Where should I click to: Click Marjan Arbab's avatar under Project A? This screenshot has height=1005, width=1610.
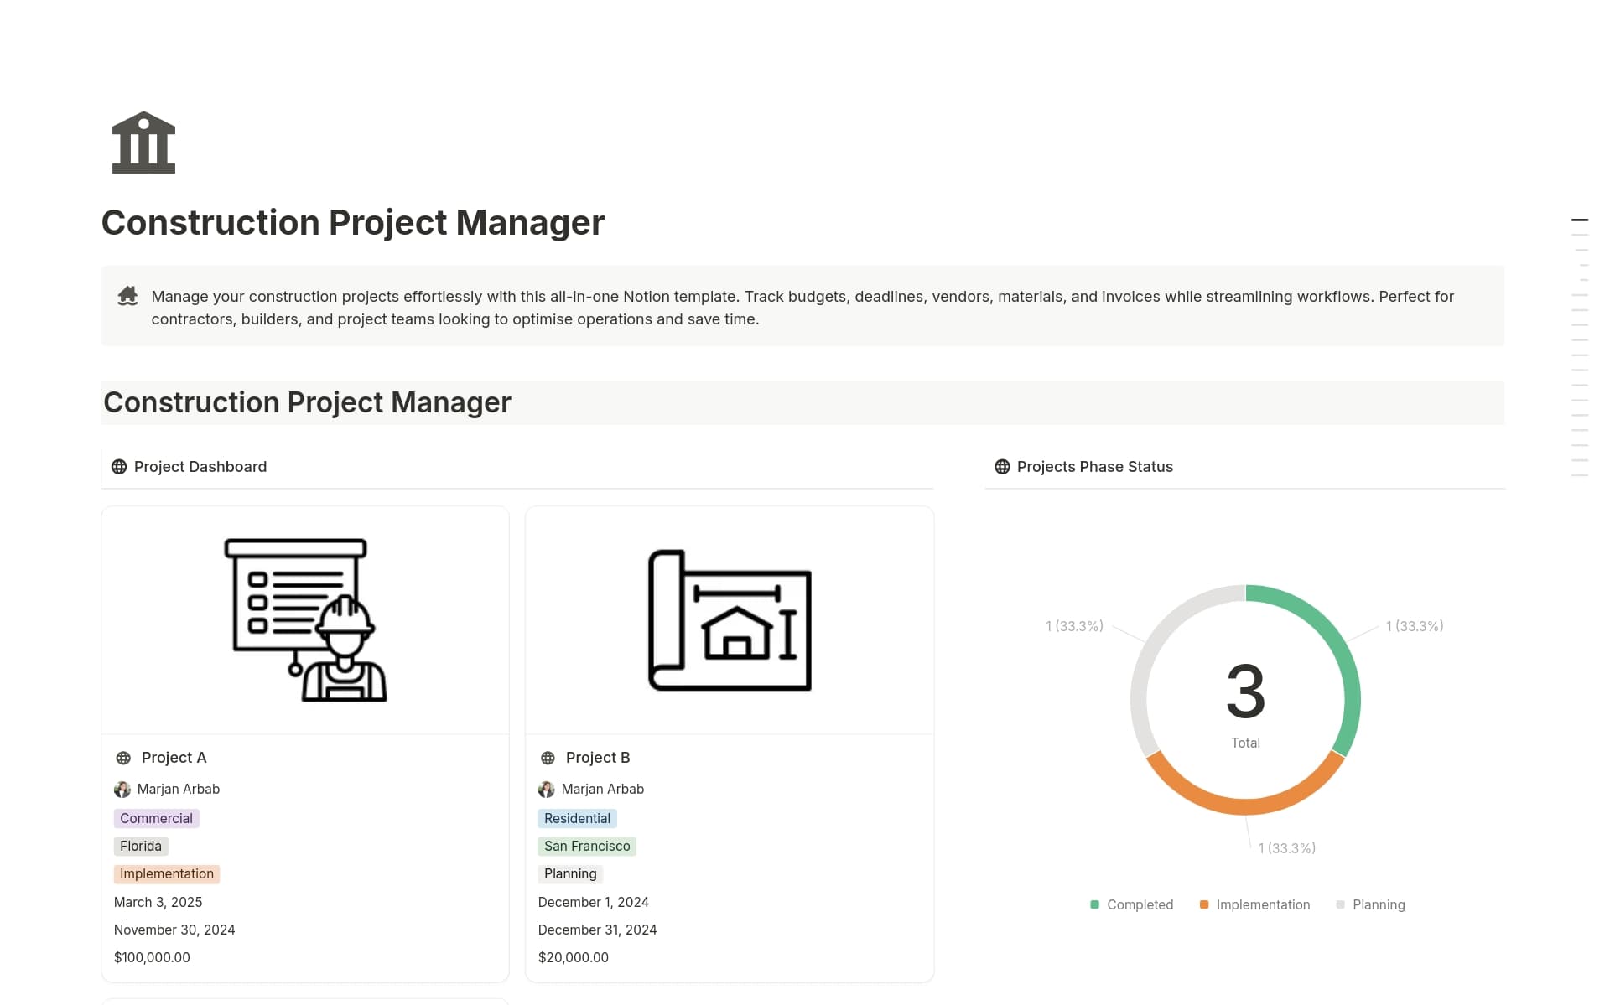[x=122, y=789]
